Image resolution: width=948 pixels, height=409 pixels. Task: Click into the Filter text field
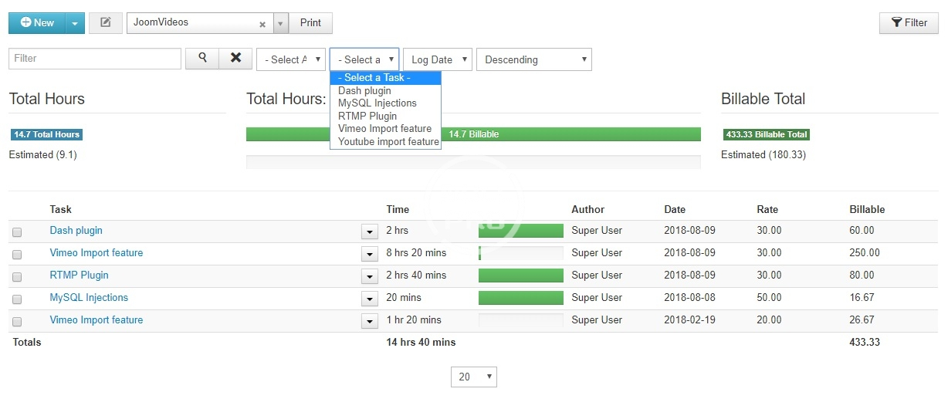95,59
